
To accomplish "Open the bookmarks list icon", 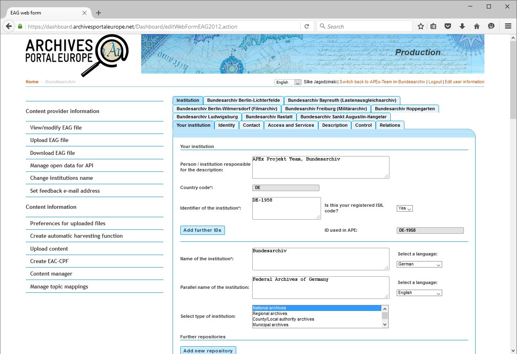I will coord(433,26).
